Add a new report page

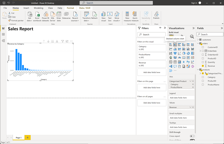(27, 138)
